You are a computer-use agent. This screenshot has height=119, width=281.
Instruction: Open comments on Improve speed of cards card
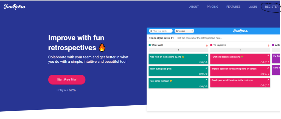[x=266, y=74]
